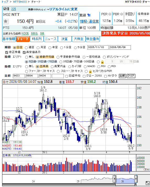The width and height of the screenshot is (150, 187).
Task: Click the comparison code field 9984
Action: coord(32,76)
